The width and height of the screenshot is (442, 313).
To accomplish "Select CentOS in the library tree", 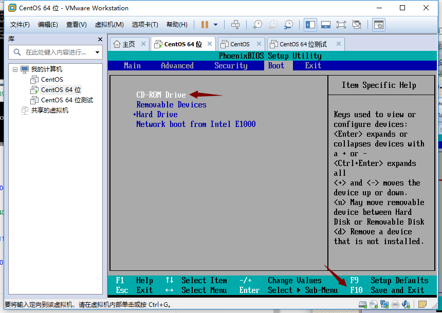I will pos(52,80).
